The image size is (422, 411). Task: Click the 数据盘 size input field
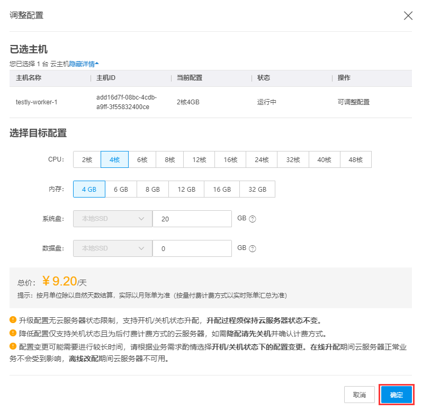point(192,248)
